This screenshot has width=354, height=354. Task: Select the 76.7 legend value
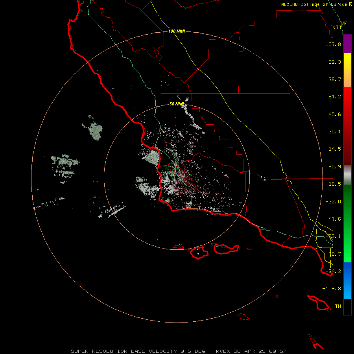[x=335, y=79]
